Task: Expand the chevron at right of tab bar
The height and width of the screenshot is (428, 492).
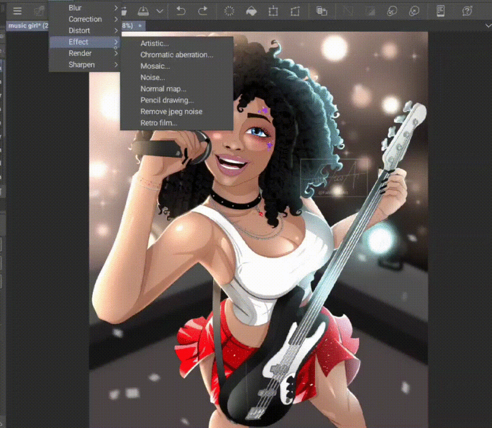Action: click(x=488, y=26)
